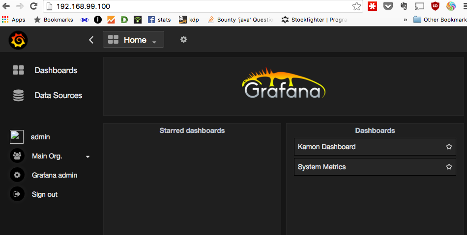Click the Grafana flame logo icon
Image resolution: width=467 pixels, height=235 pixels.
coord(18,40)
